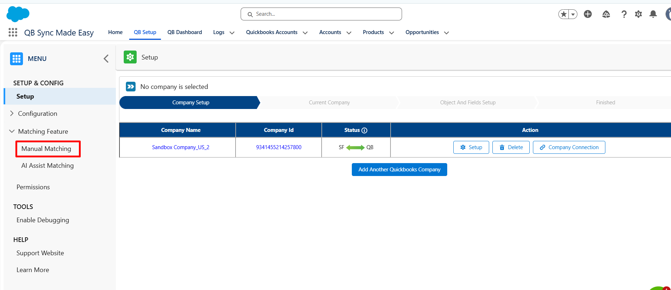Click the Company Id column header
Viewport: 671px width, 290px height.
[x=279, y=130]
